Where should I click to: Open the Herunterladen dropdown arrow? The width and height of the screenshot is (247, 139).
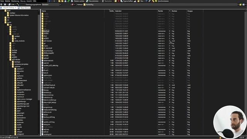click(100, 1)
